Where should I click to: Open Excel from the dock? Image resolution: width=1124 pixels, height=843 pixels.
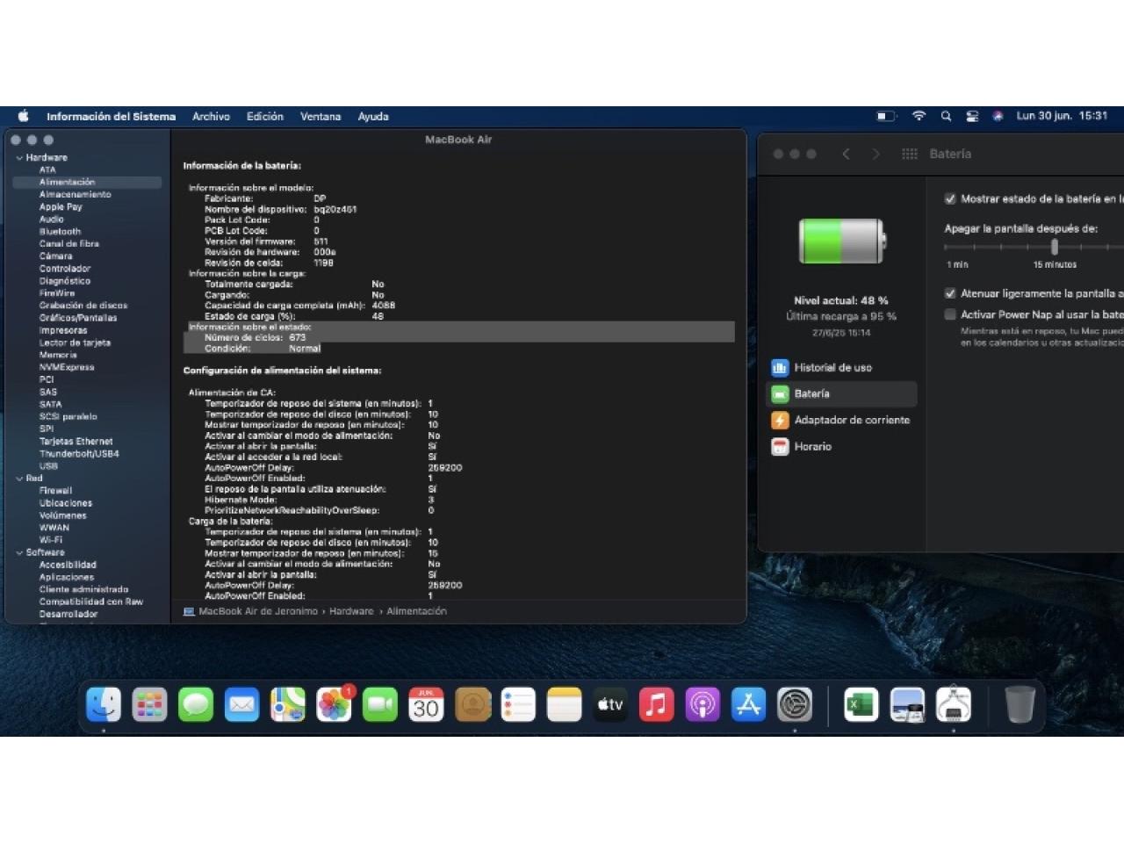click(x=861, y=704)
